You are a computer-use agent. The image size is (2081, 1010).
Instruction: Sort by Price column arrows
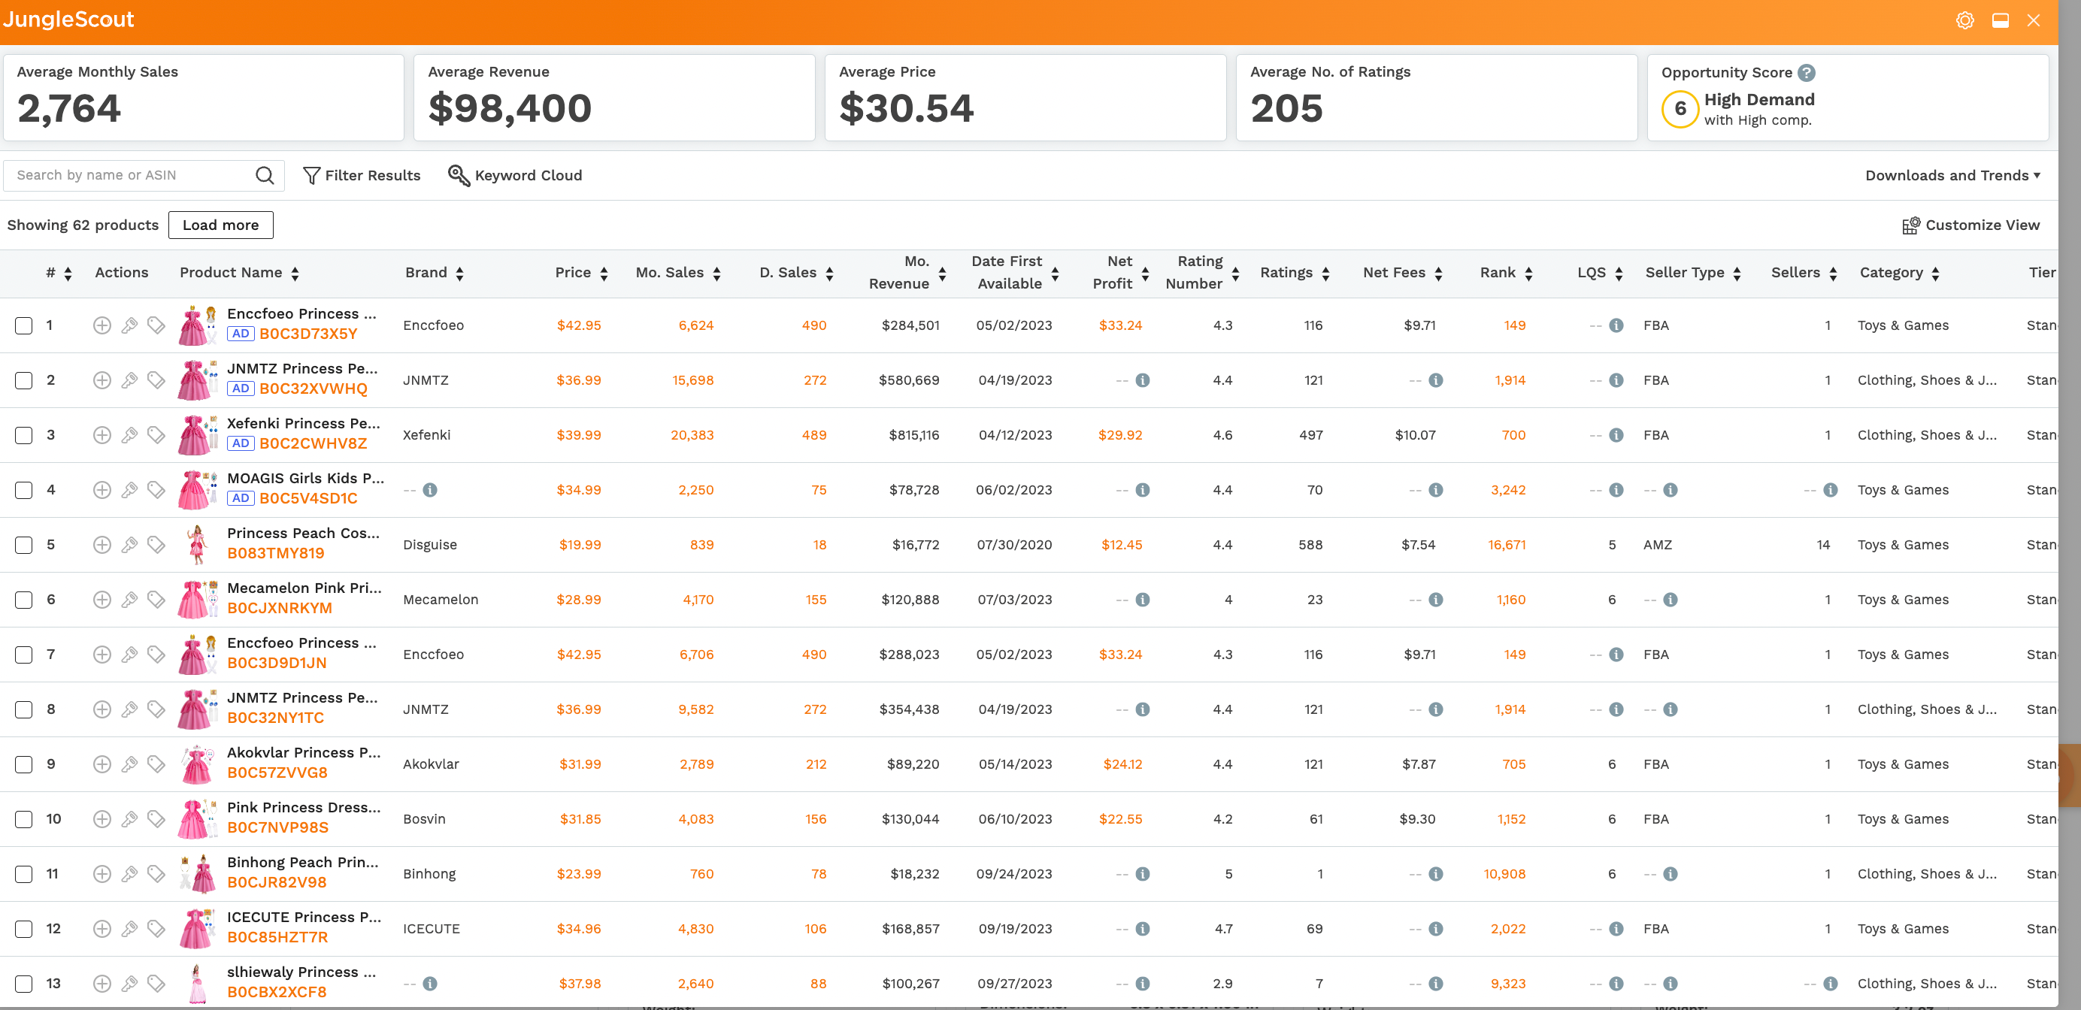pos(604,274)
